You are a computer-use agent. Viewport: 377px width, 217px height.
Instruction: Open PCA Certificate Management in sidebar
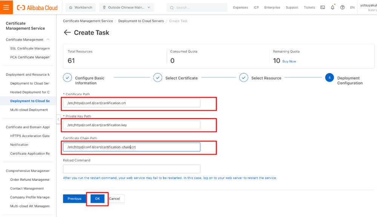point(30,57)
